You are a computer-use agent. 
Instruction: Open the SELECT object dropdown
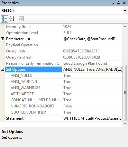coord(125,11)
